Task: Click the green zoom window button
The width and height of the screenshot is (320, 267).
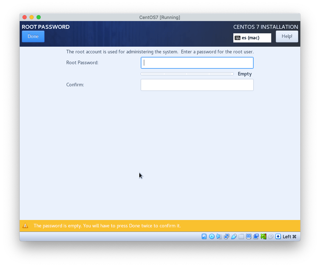Action: tap(39, 17)
